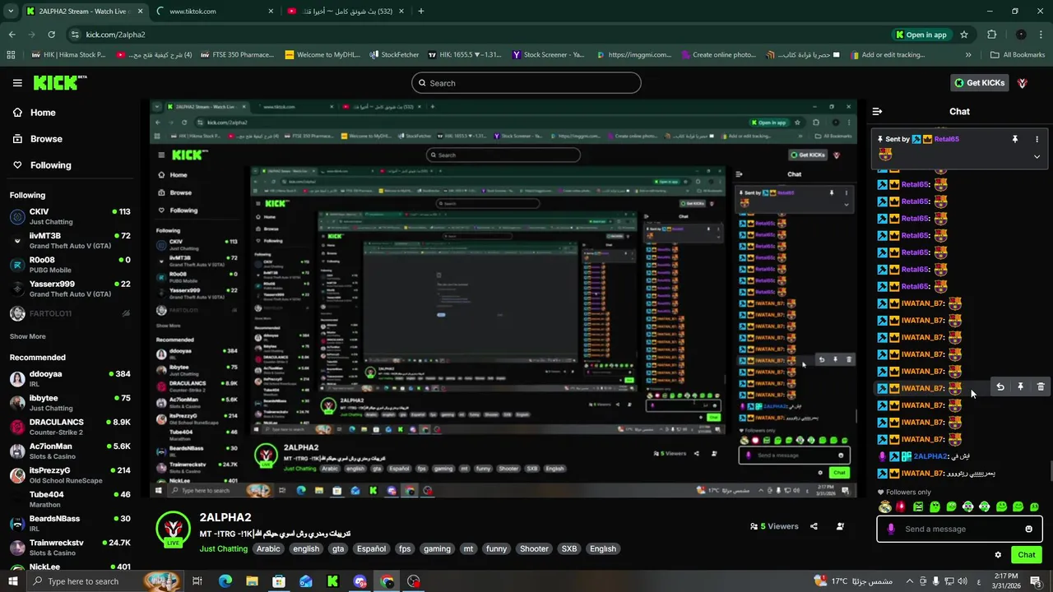Viewport: 1053px width, 592px height.
Task: Open the Kick hamburger sidebar menu
Action: pyautogui.click(x=17, y=83)
